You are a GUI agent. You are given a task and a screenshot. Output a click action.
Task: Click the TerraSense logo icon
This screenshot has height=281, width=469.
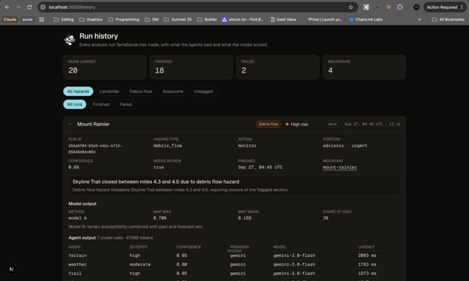click(x=69, y=39)
